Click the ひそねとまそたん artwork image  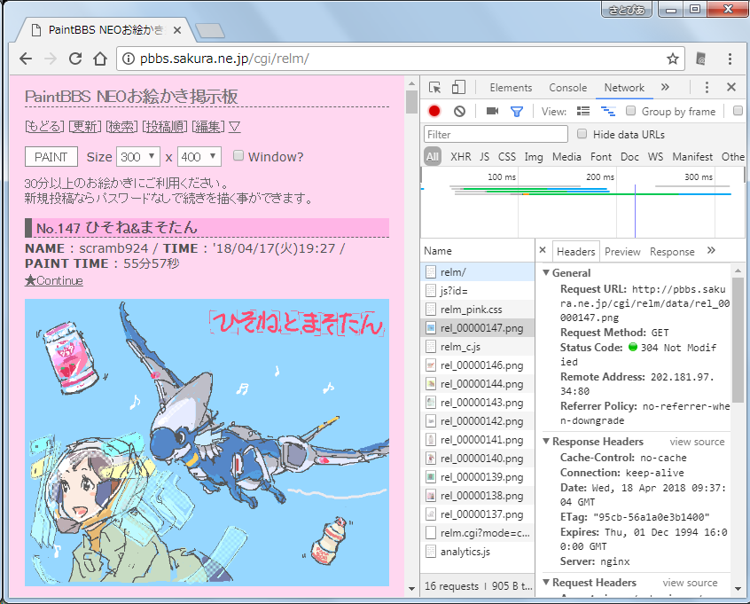(x=207, y=443)
